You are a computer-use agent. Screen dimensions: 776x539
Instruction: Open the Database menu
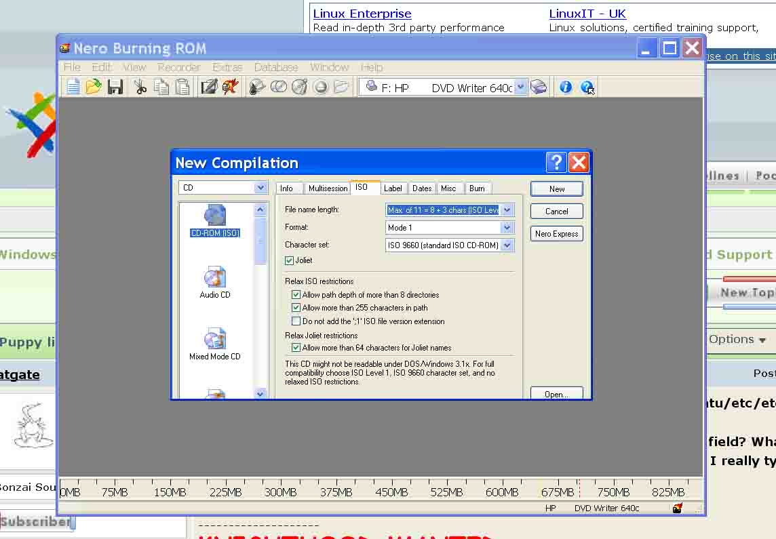(276, 67)
